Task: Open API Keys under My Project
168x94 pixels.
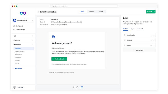Action: [17, 60]
